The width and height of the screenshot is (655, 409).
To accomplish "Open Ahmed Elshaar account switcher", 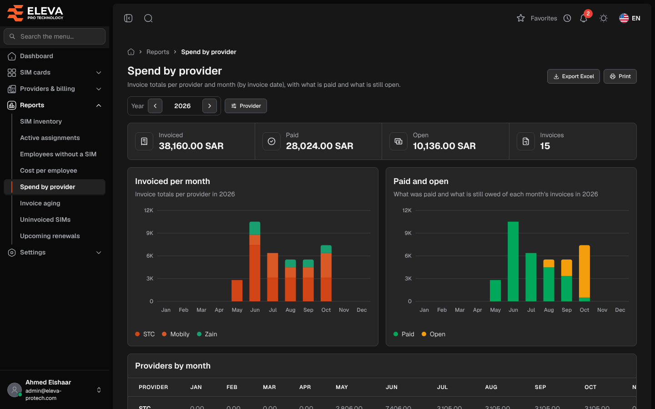I will click(55, 390).
